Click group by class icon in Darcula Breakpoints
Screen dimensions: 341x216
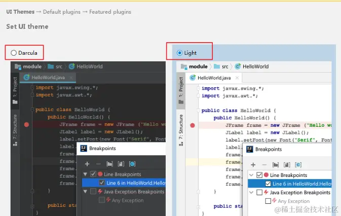coord(132,164)
